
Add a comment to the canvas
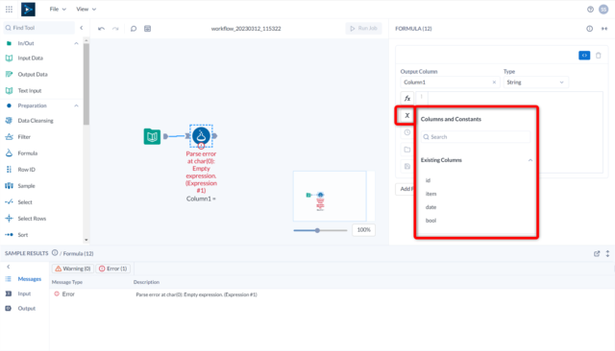click(x=134, y=29)
